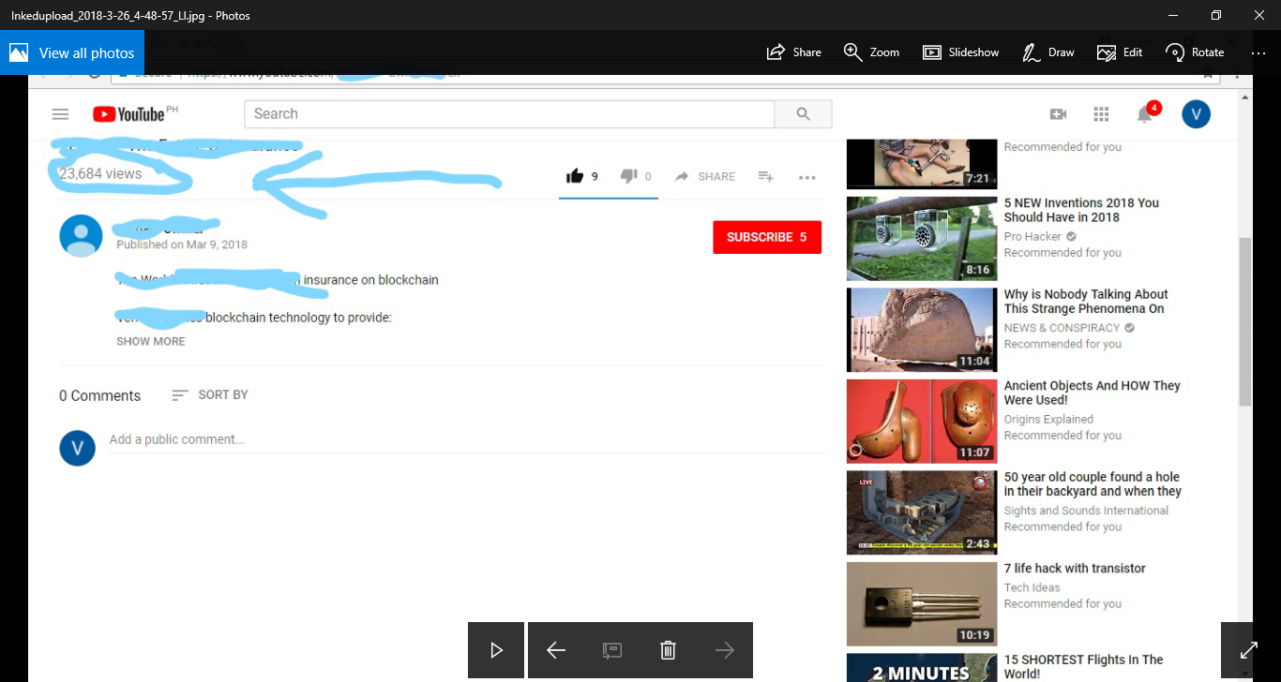Open '15 SHORTEST Flights In The World' title
Viewport: 1281px width, 682px height.
tap(1083, 667)
